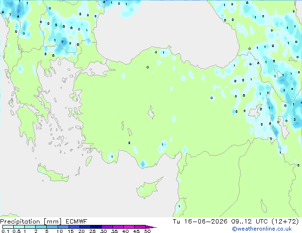Choose the 25 mm dark blue swatch
The width and height of the screenshot is (302, 233).
(x=96, y=227)
